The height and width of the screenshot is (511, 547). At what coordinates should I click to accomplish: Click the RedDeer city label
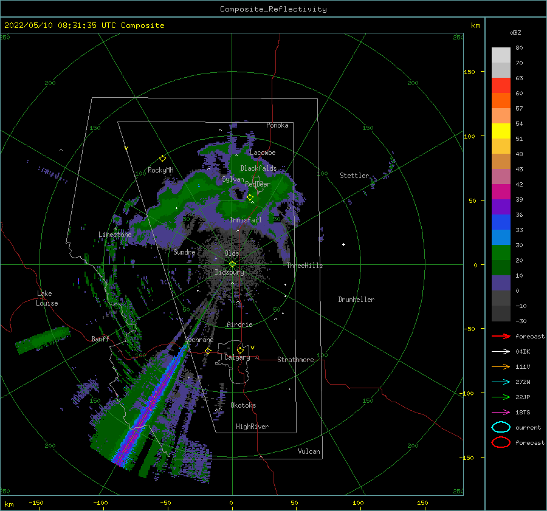pyautogui.click(x=258, y=184)
